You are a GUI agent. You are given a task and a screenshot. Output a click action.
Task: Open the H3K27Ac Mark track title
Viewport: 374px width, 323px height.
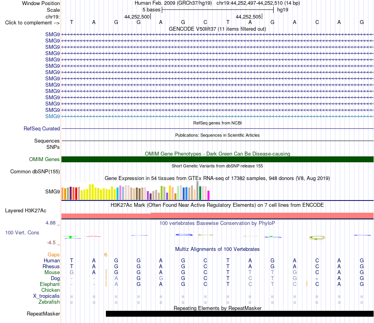[217, 205]
